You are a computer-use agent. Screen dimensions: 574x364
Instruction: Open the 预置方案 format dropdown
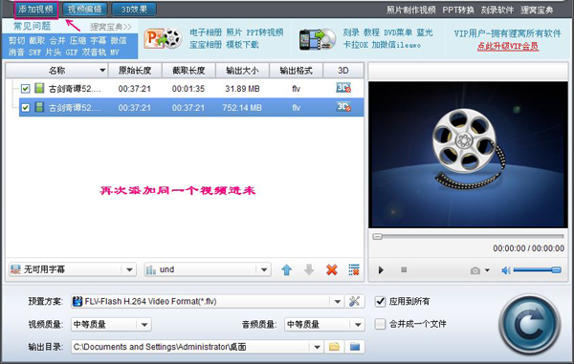tap(337, 302)
